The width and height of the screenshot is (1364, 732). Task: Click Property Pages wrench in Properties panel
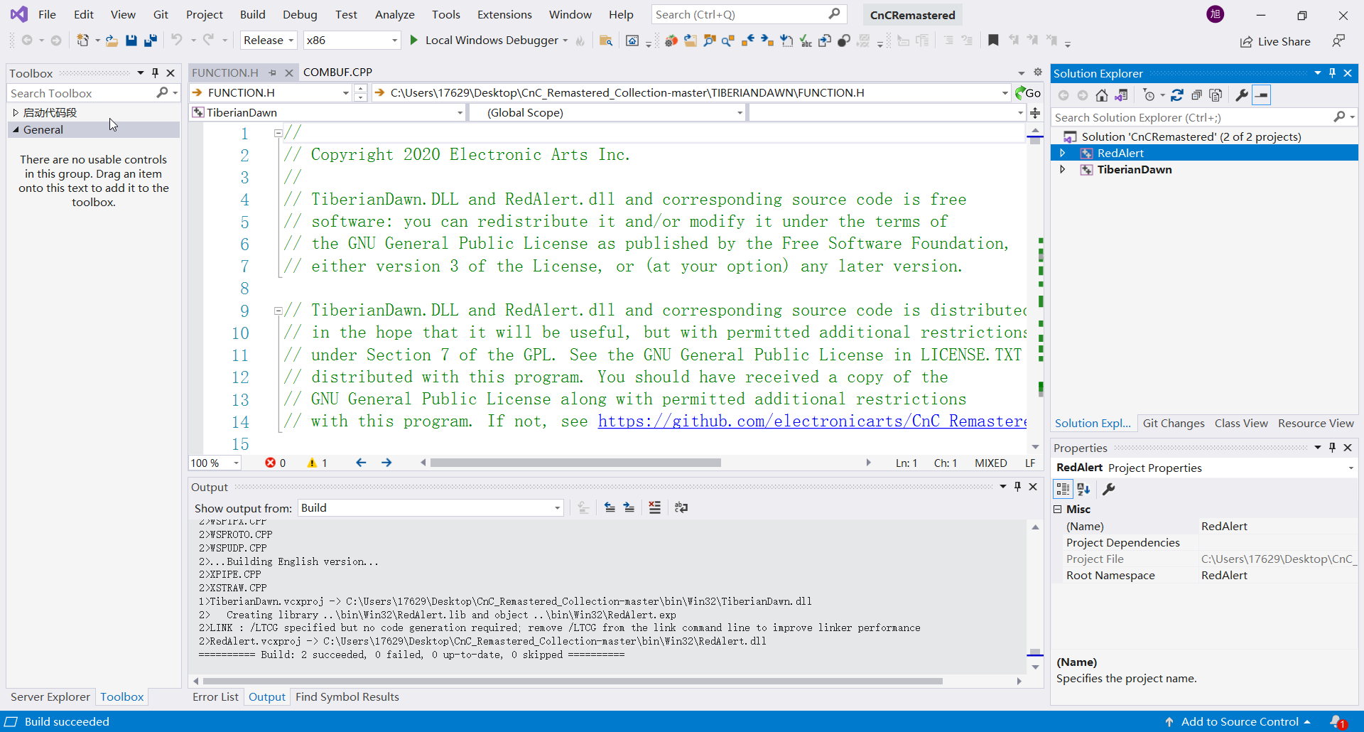click(x=1108, y=489)
